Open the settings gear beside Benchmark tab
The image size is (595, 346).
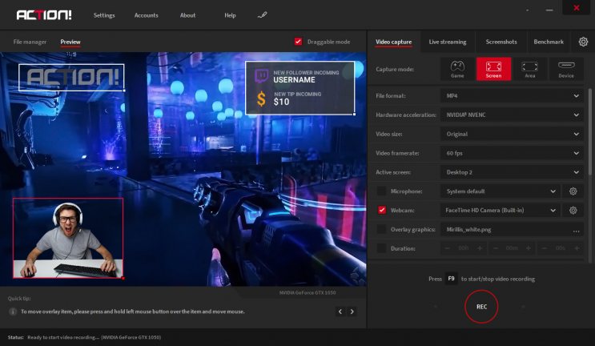tap(583, 42)
